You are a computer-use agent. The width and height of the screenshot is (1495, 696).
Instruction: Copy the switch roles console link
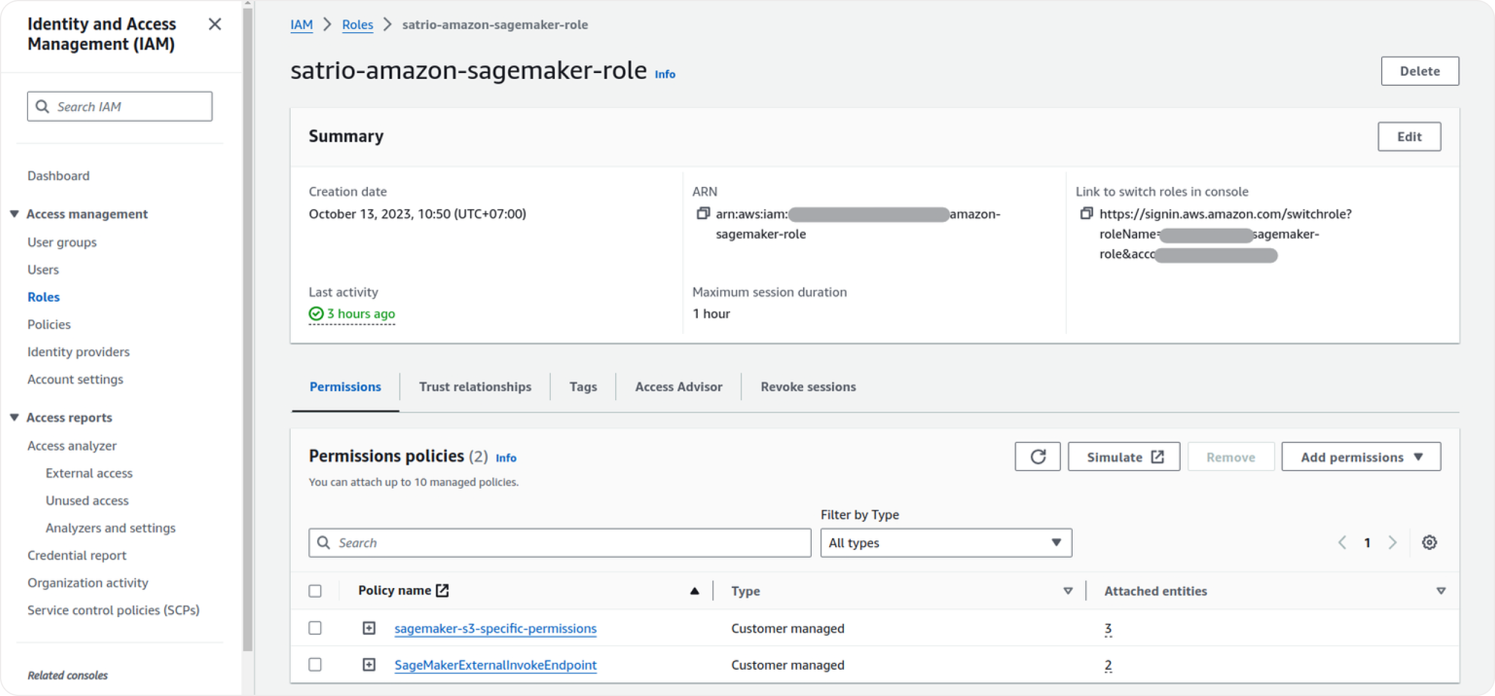click(1087, 214)
